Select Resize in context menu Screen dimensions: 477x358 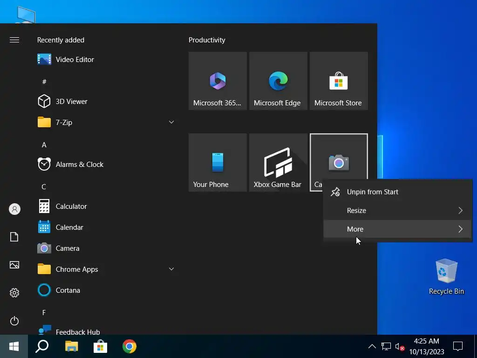[397, 210]
